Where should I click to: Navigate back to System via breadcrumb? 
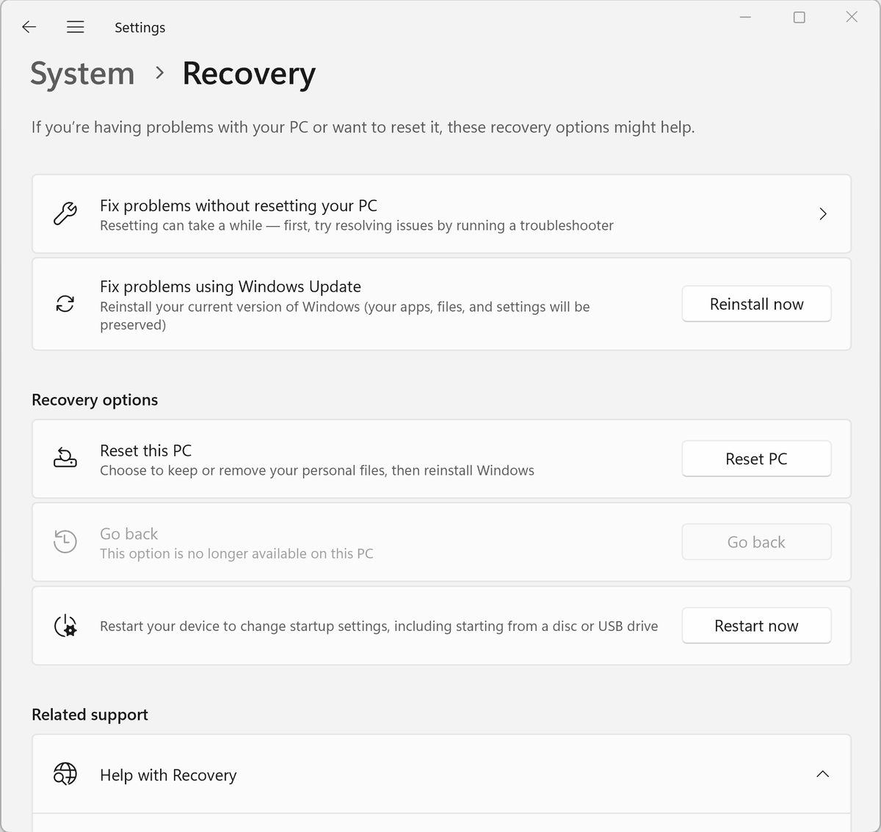pyautogui.click(x=81, y=73)
